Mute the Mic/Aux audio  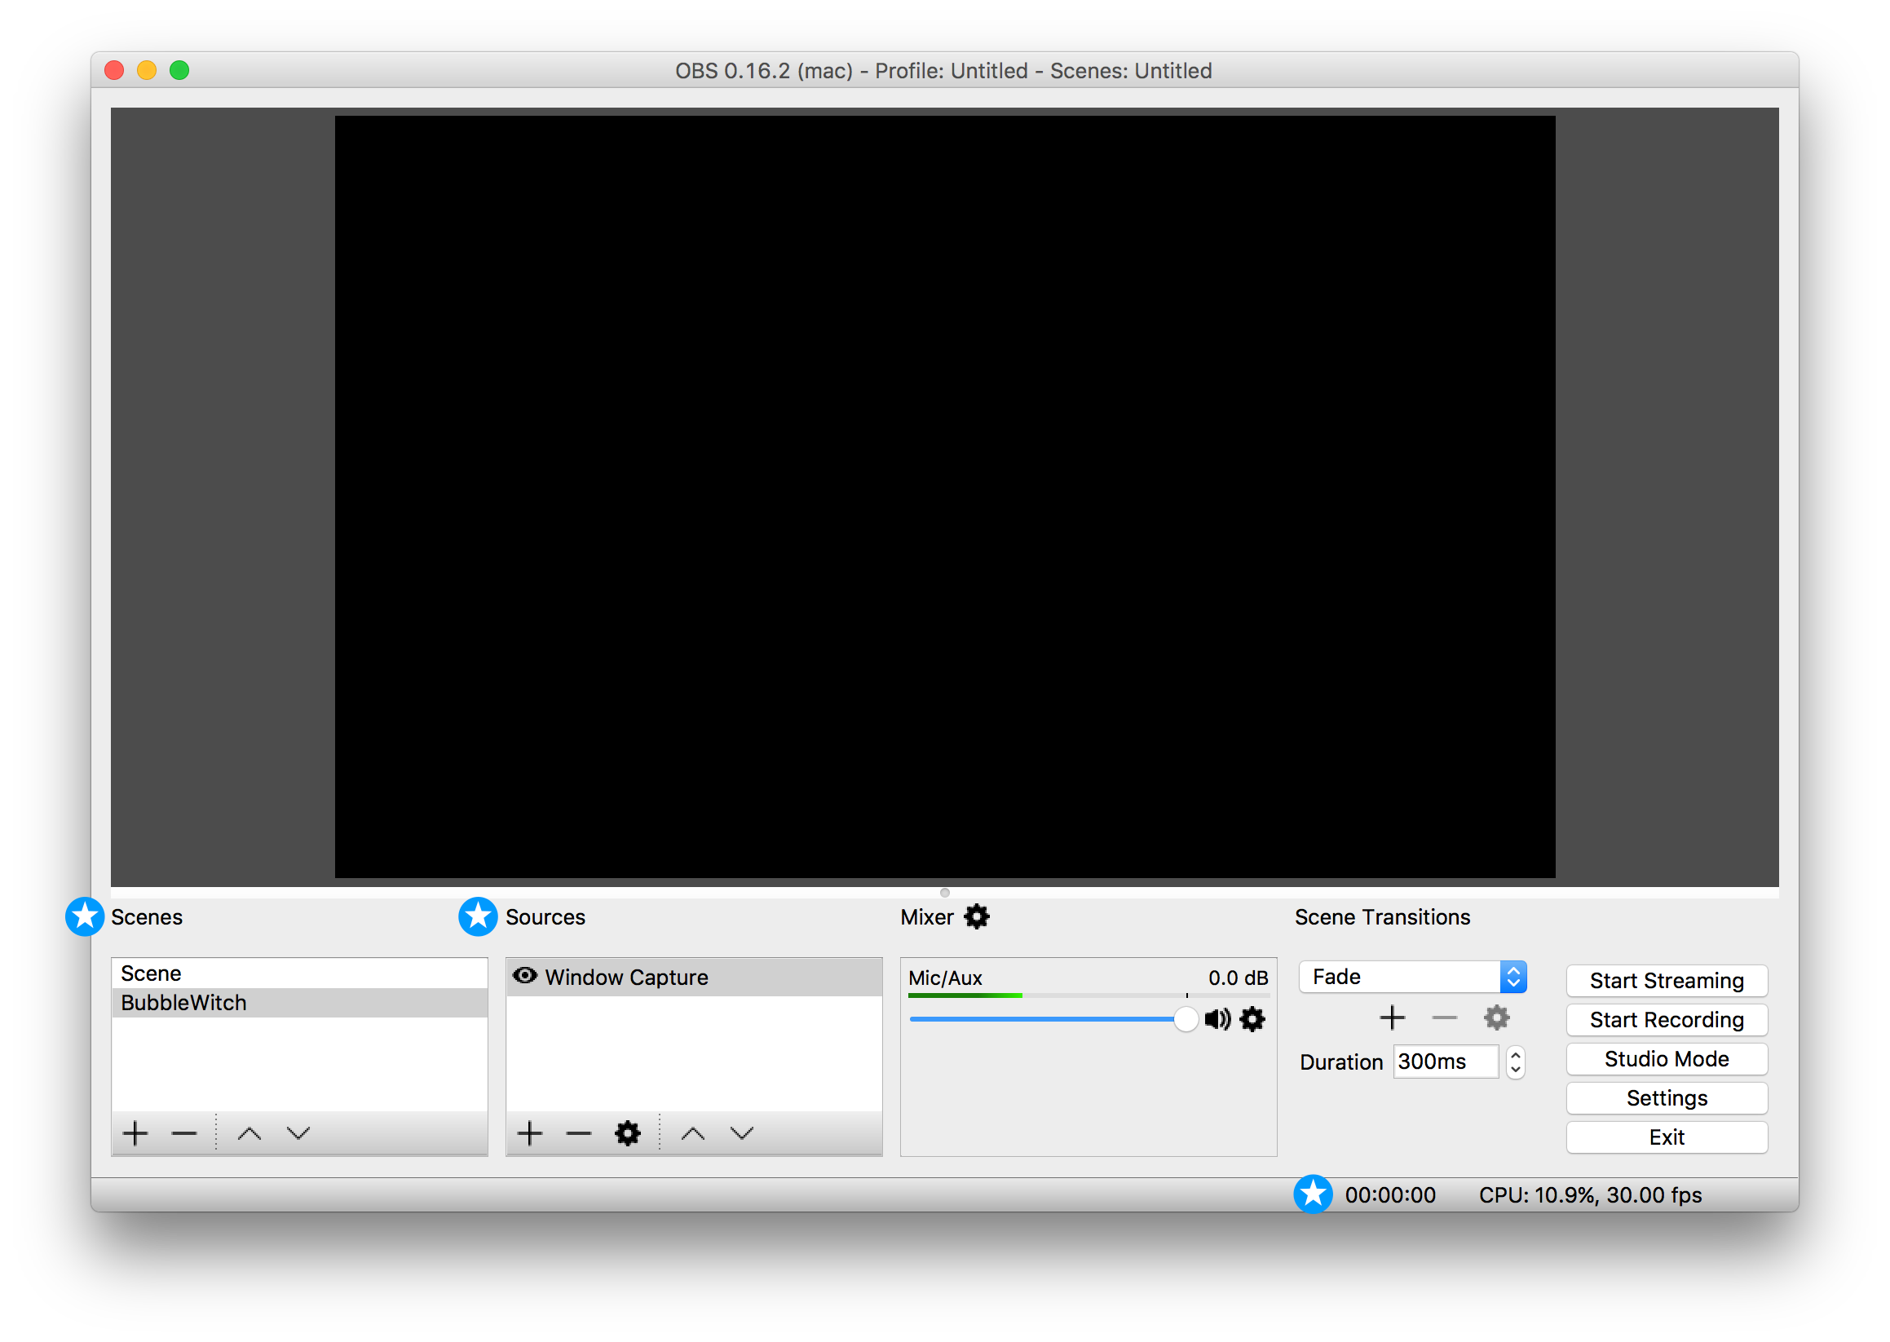[1217, 1019]
